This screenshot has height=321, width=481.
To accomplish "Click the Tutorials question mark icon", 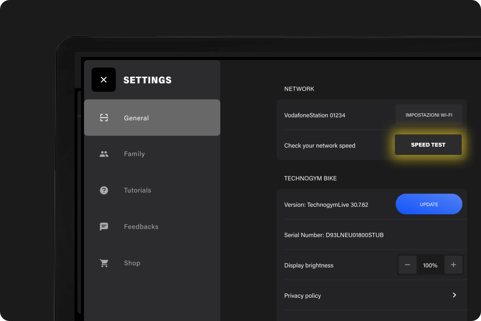I will coord(104,190).
